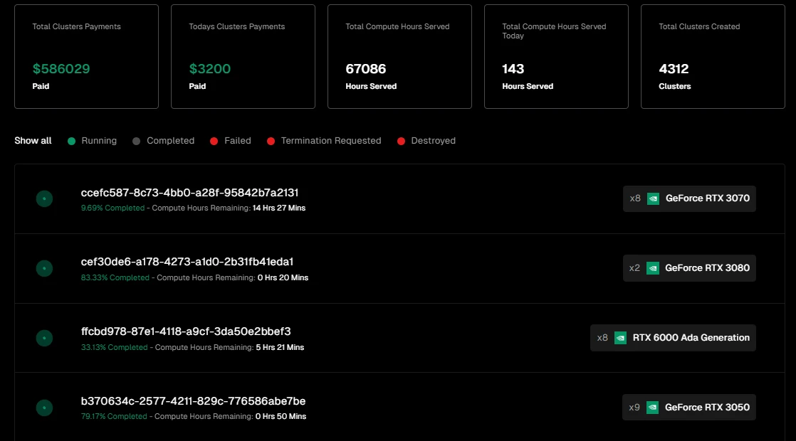Viewport: 796px width, 441px height.
Task: Click the NVIDIA icon beside GeForce RTX 3050
Action: pyautogui.click(x=653, y=408)
